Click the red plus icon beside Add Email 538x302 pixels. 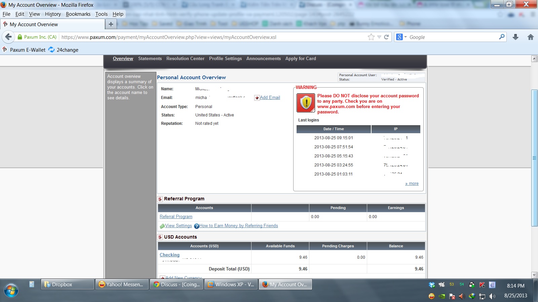[257, 98]
